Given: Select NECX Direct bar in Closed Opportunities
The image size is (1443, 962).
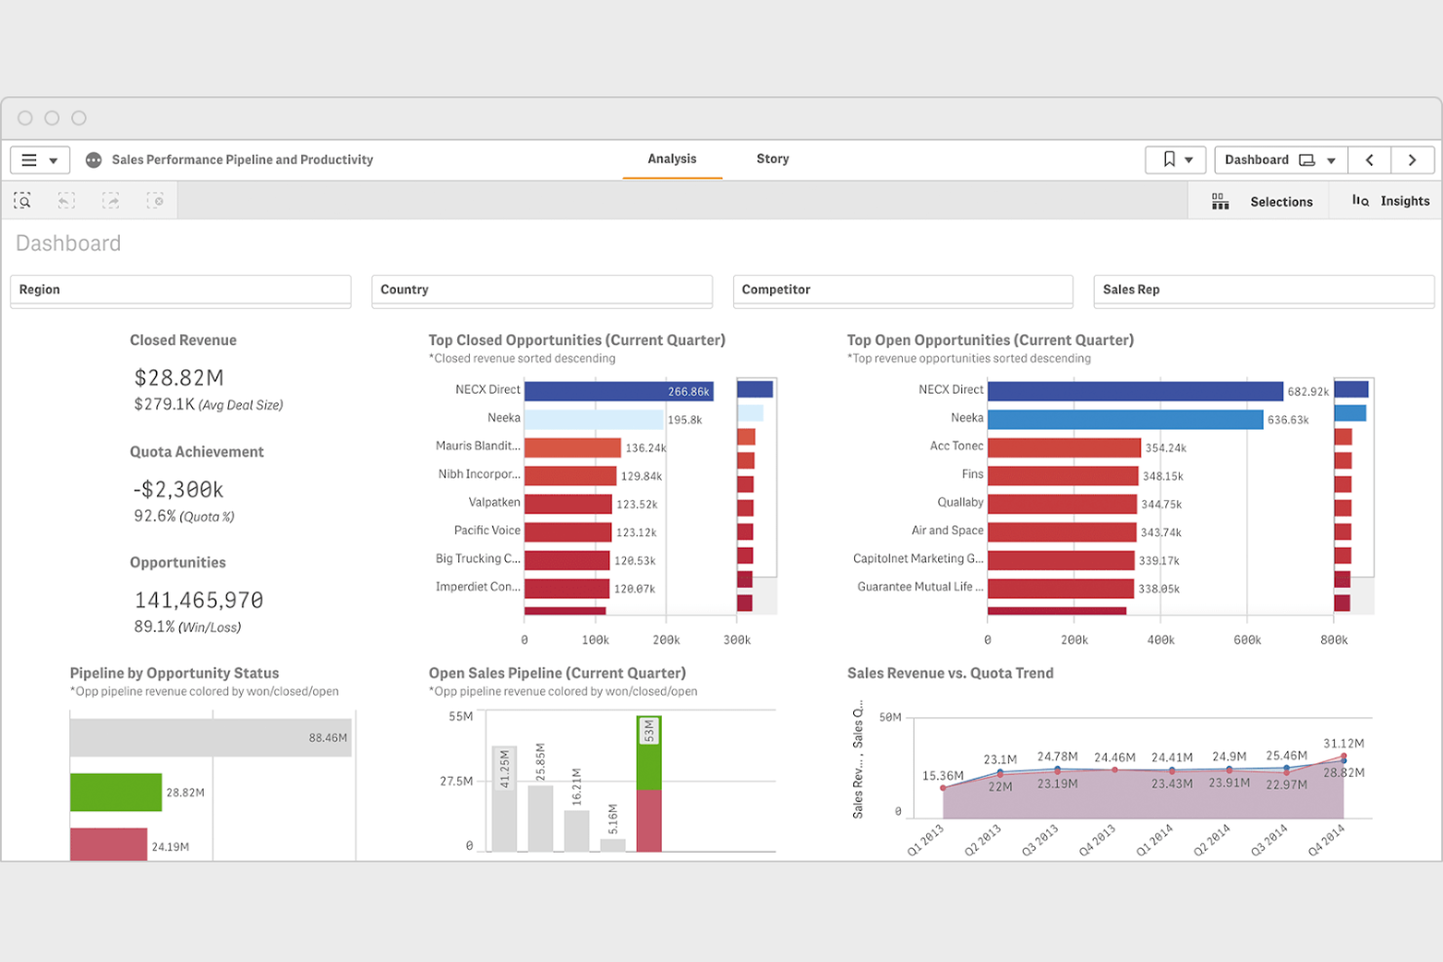Looking at the screenshot, I should pos(619,391).
